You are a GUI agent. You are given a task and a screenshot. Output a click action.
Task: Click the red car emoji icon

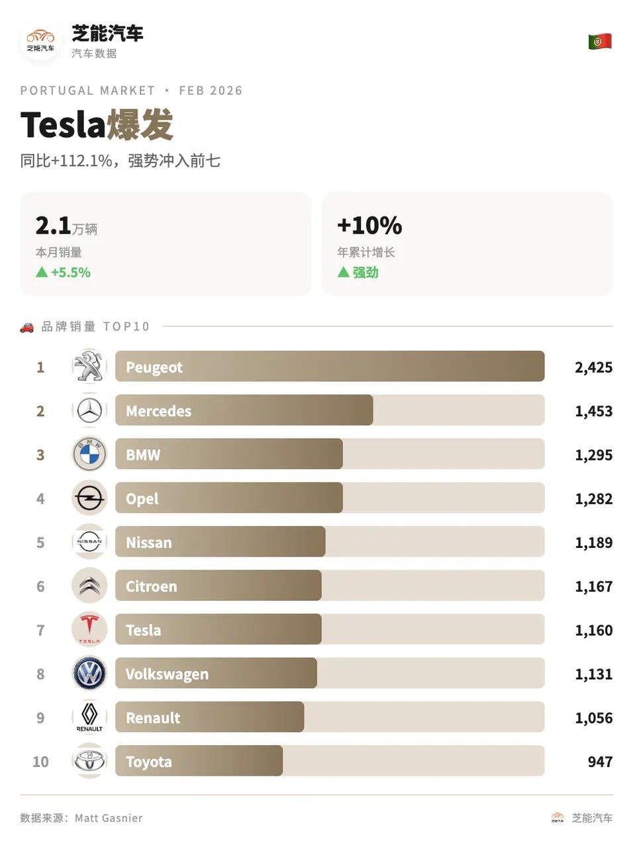(x=26, y=327)
